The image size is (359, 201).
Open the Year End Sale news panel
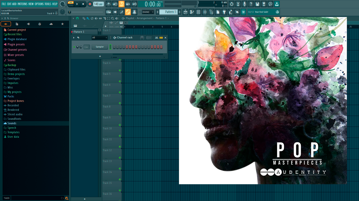(263, 12)
